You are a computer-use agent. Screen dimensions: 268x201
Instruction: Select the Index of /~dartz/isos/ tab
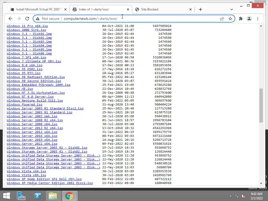pos(101,9)
